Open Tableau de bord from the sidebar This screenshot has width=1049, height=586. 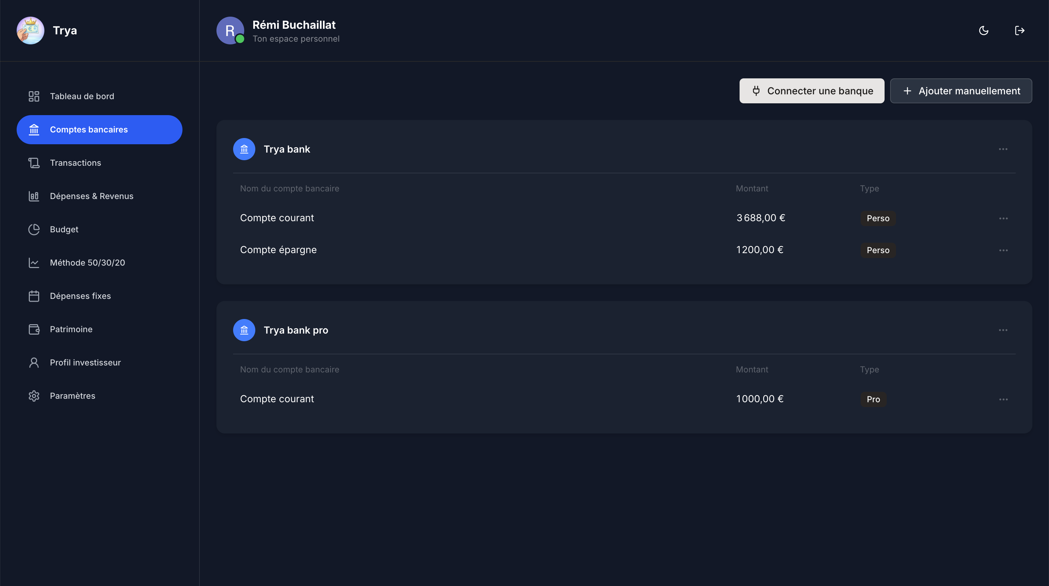pos(82,96)
